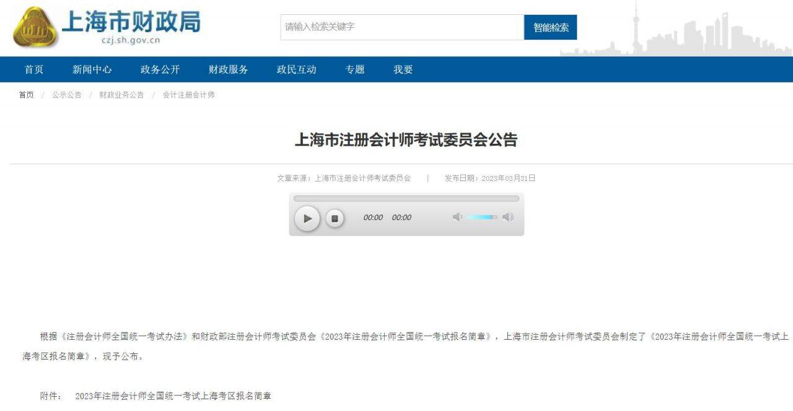Open the 财政服务 menu

(228, 69)
